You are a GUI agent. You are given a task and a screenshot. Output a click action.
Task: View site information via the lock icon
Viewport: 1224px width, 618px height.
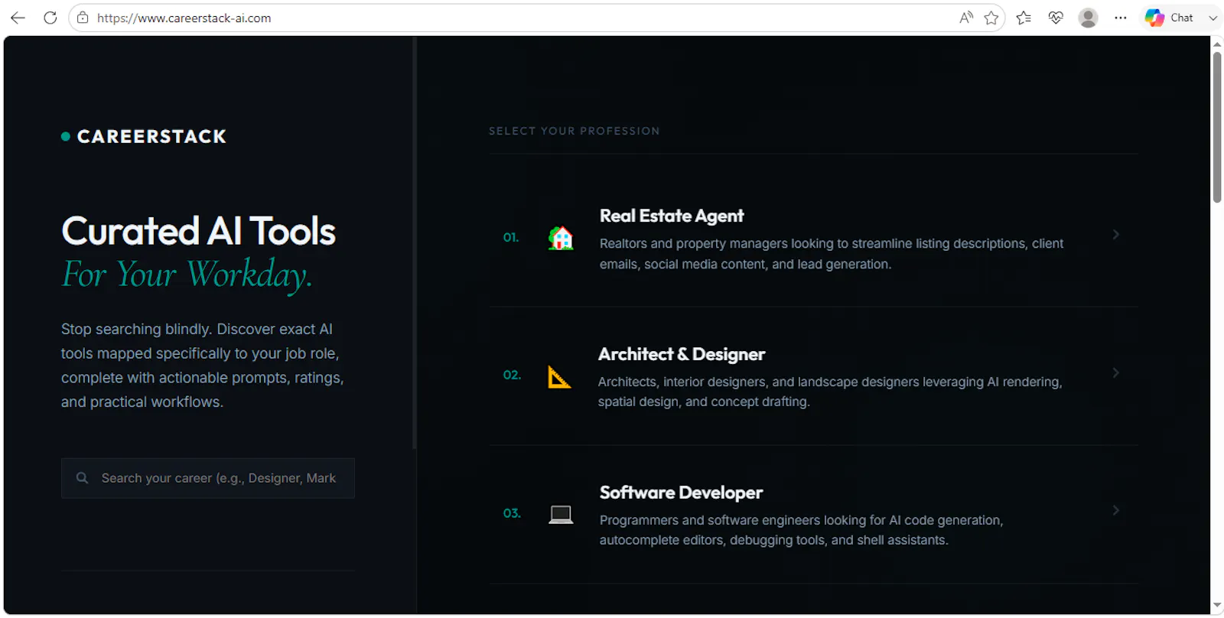(x=83, y=18)
